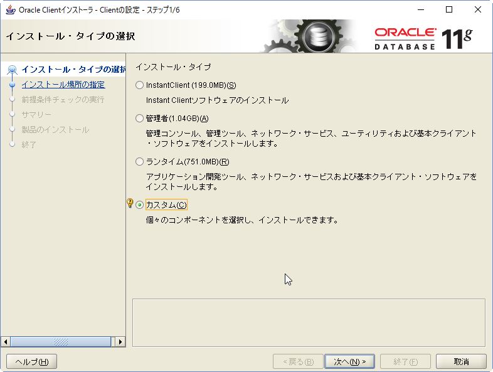Click the ヘルプ(H) button
Image resolution: width=493 pixels, height=372 pixels.
[32, 361]
